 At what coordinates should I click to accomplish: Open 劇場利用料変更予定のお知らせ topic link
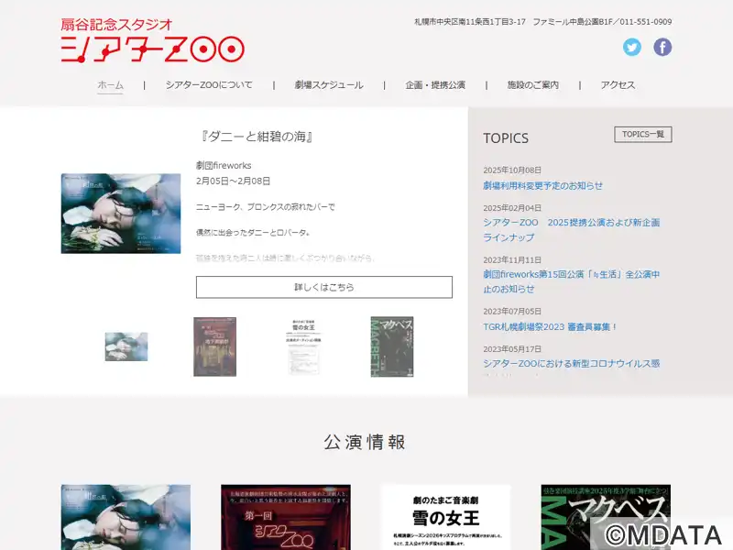coord(542,186)
